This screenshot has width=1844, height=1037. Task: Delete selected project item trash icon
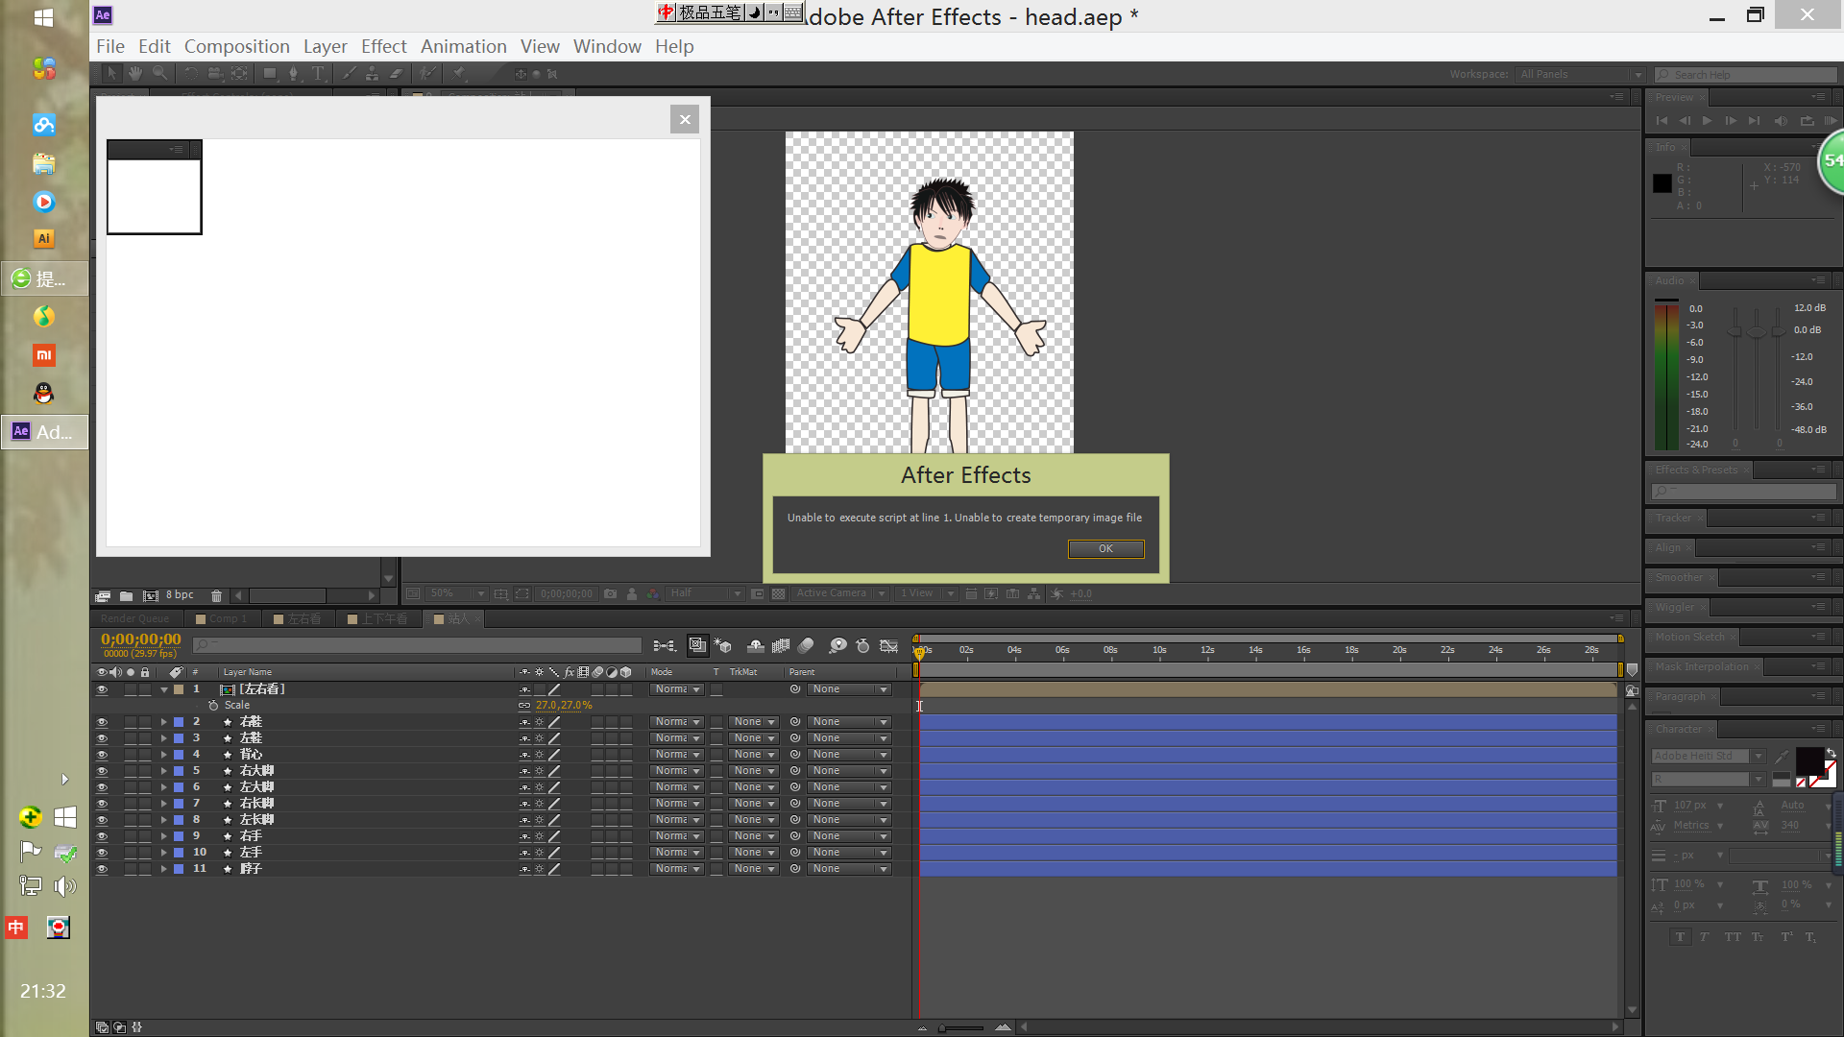tap(216, 595)
